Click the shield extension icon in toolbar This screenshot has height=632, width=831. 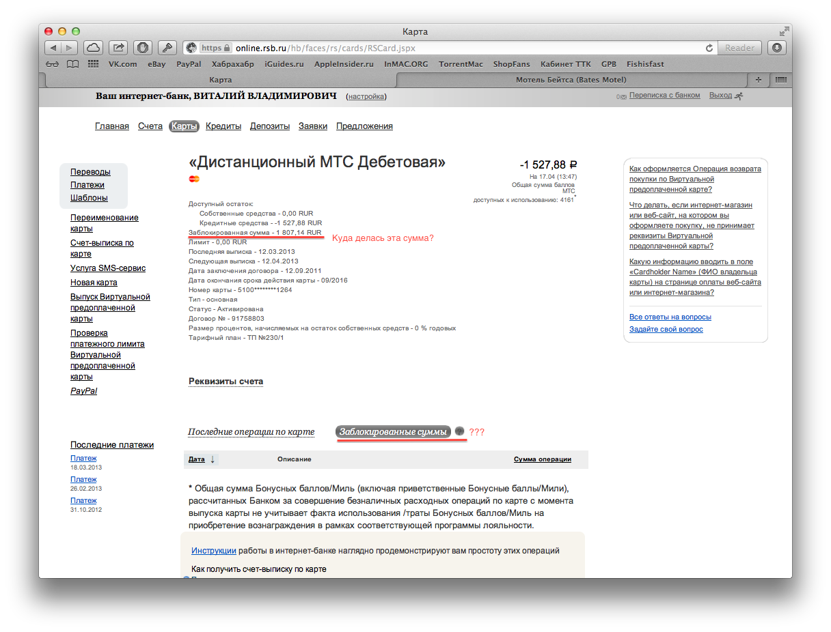[142, 48]
